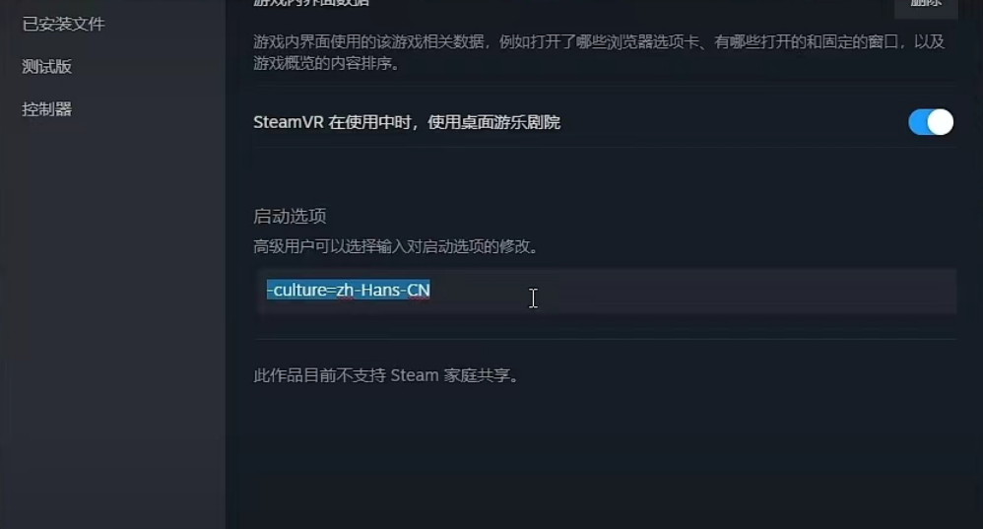Click the word Hans in the launch option
Screen dimensions: 983x529
[x=380, y=291]
